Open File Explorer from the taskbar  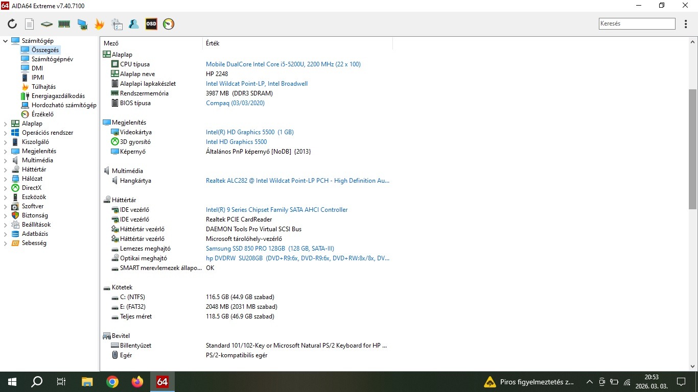[x=87, y=382]
